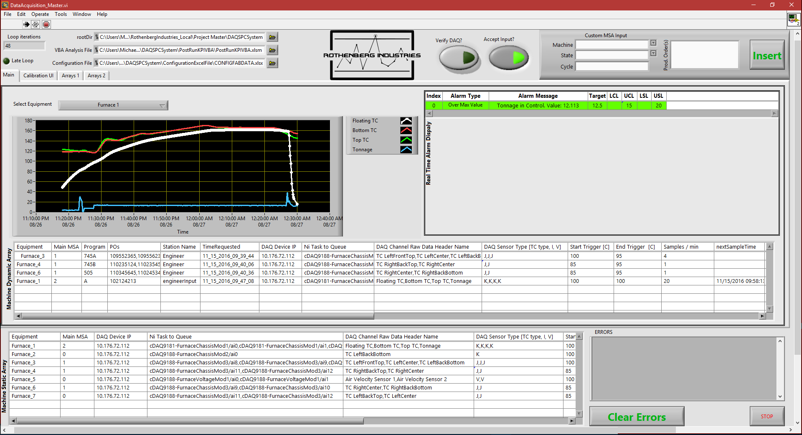The width and height of the screenshot is (802, 435).
Task: Click the Run arrow in the toolbar
Action: coord(26,24)
